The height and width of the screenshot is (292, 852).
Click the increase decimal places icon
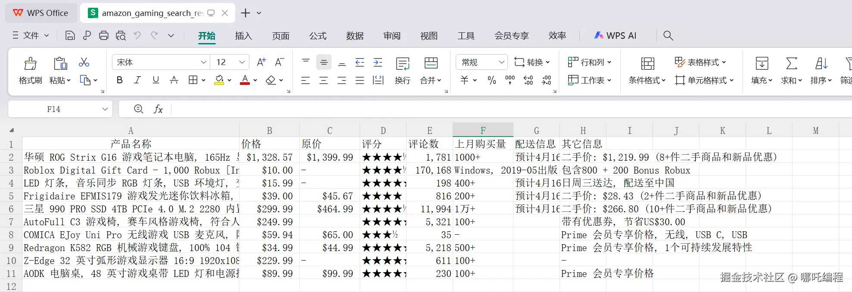pyautogui.click(x=528, y=80)
